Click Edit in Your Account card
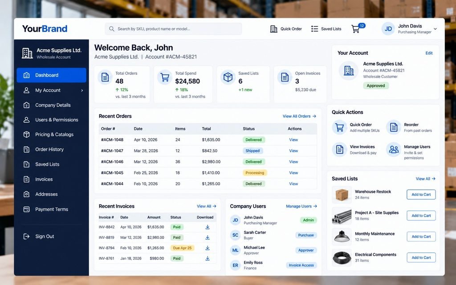The image size is (456, 285). click(429, 53)
